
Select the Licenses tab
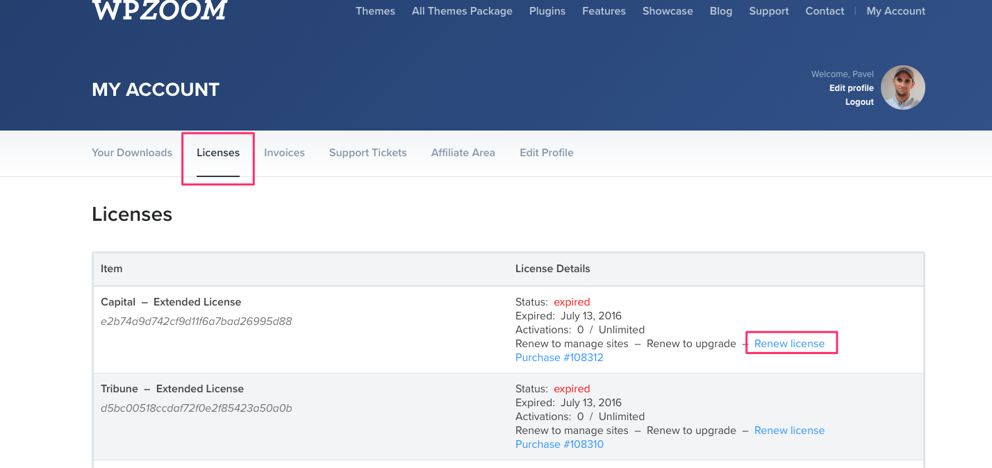[218, 153]
